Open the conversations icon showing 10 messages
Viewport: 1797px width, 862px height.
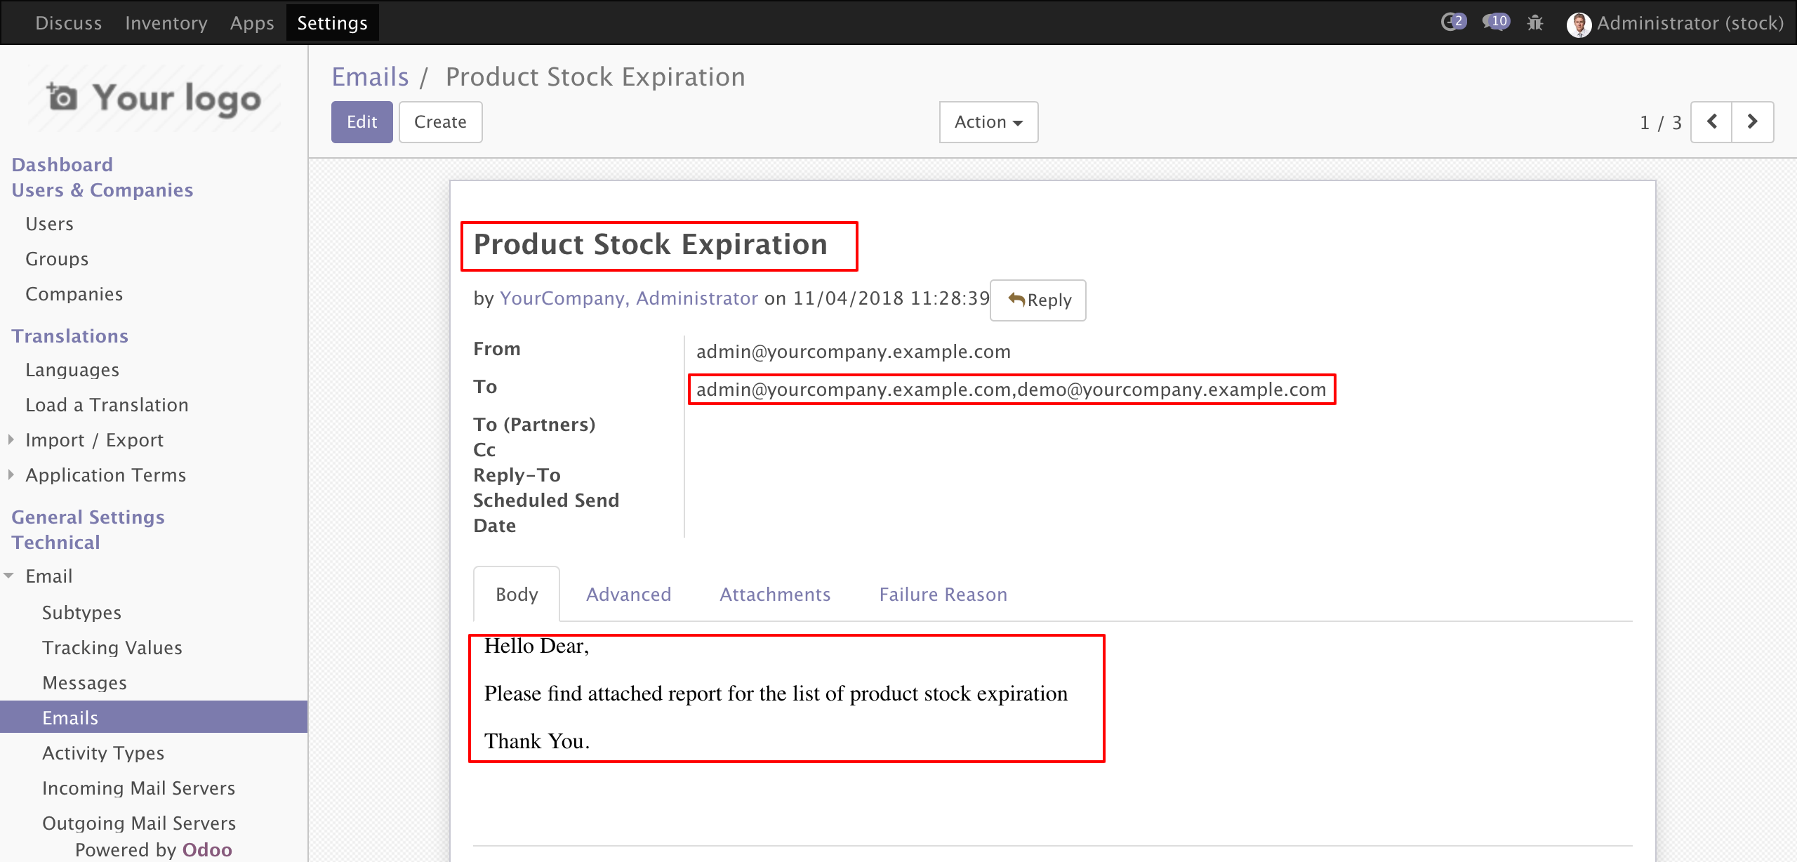pos(1495,22)
